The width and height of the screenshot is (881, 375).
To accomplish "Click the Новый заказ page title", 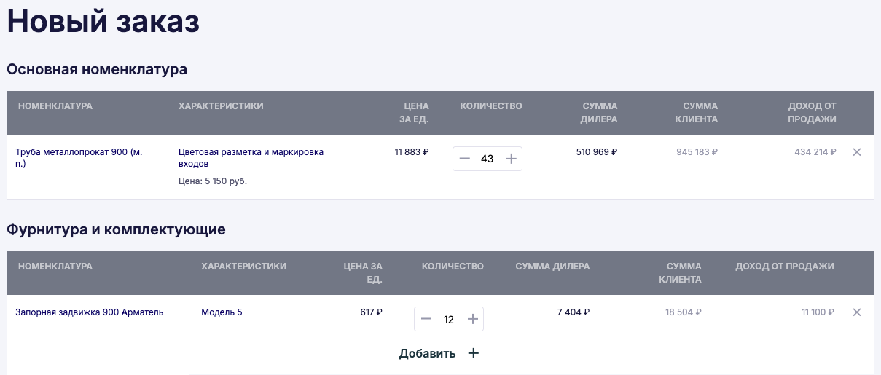I will 103,22.
